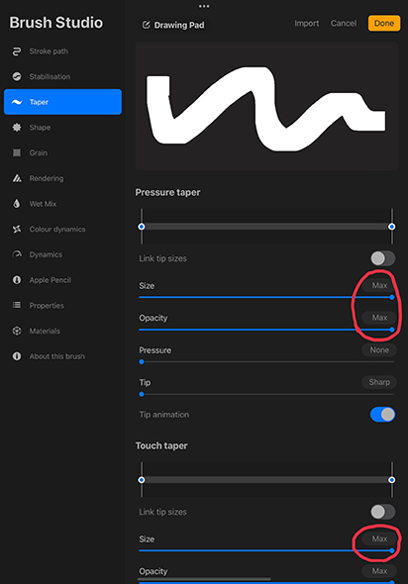Select the Grain texture icon

pos(17,152)
